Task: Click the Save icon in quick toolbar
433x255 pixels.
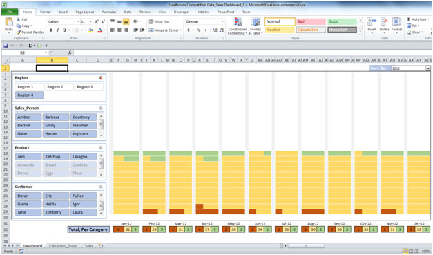Action: pos(6,46)
